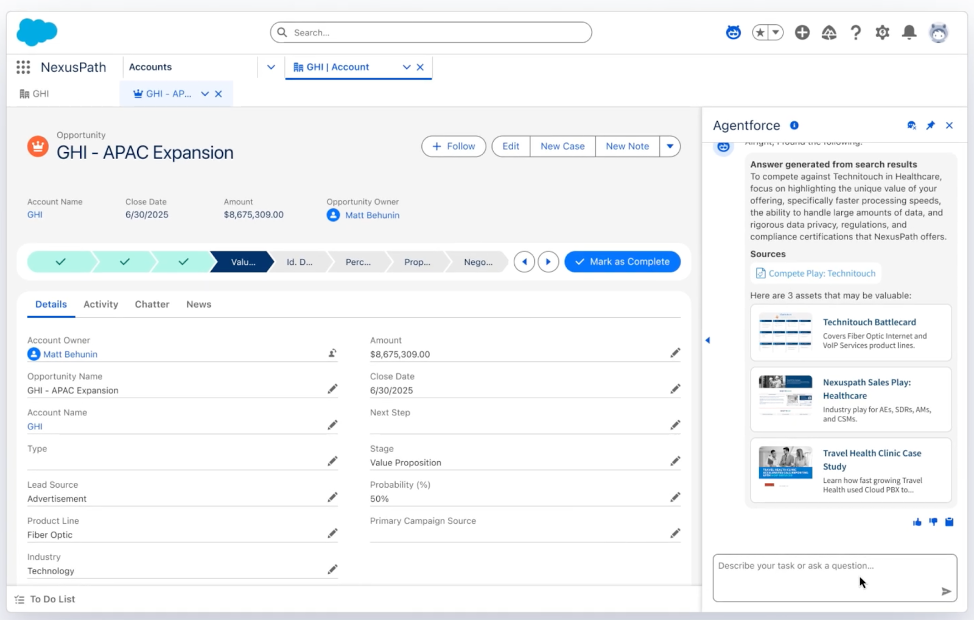Give thumbs down to Agentforce answer

coord(933,522)
